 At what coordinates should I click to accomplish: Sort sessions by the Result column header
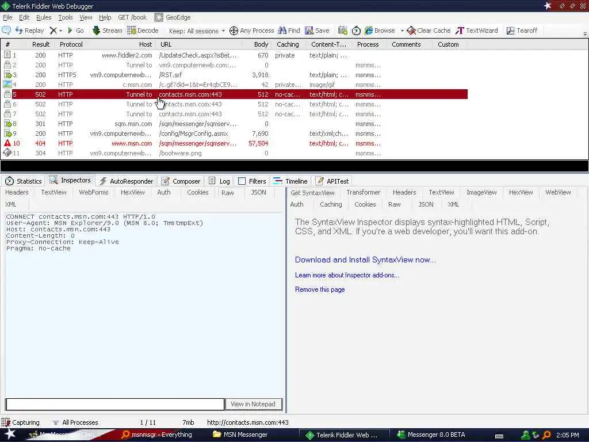[41, 44]
